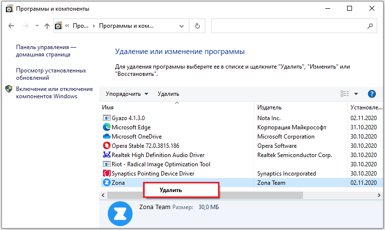Select the Realtek Audio Driver icon
Viewport: 385px width, 230px height.
[106, 155]
